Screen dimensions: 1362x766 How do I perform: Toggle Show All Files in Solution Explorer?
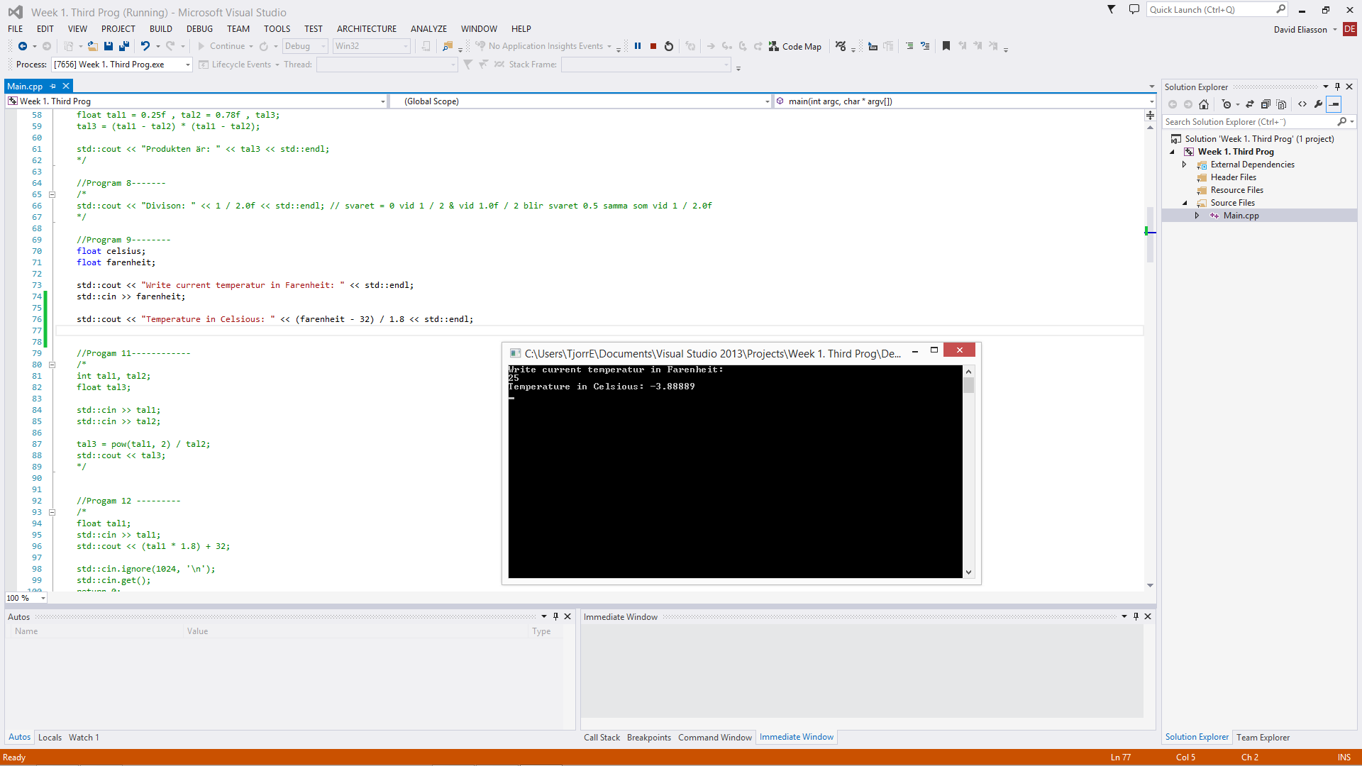tap(1281, 104)
